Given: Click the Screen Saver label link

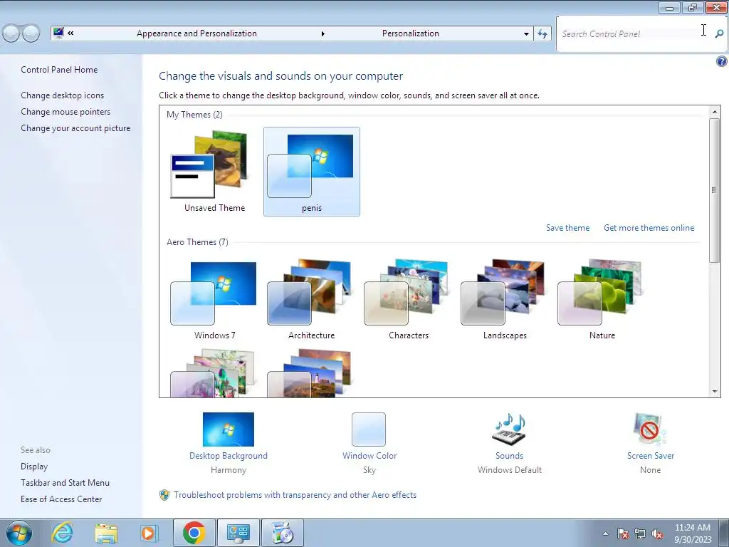Looking at the screenshot, I should 651,456.
